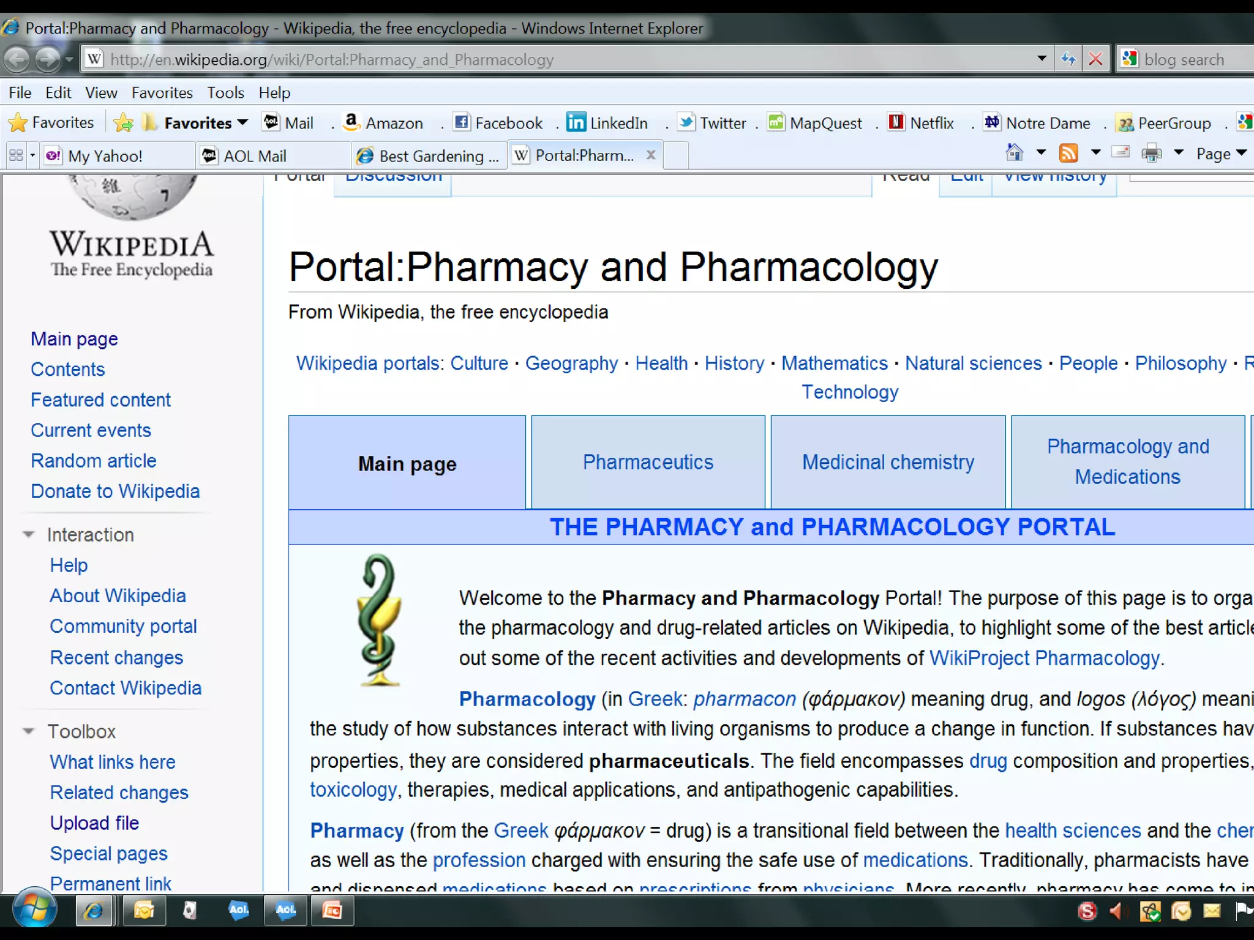Open the Quick Tabs grid icon
1254x940 pixels.
click(17, 155)
